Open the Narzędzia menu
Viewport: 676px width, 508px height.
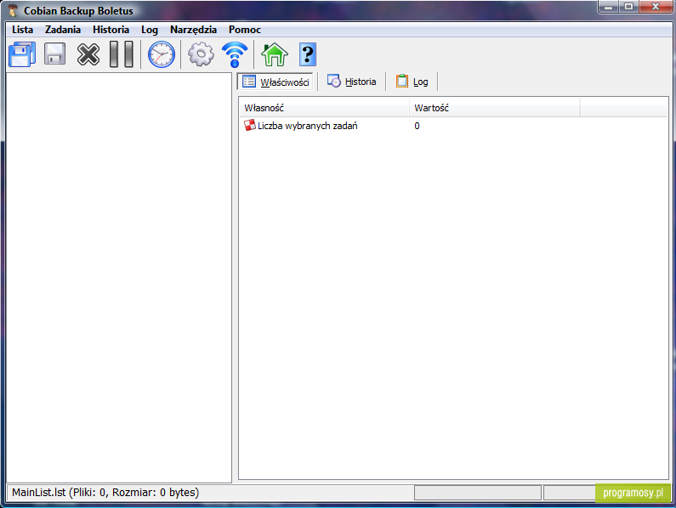coord(193,30)
